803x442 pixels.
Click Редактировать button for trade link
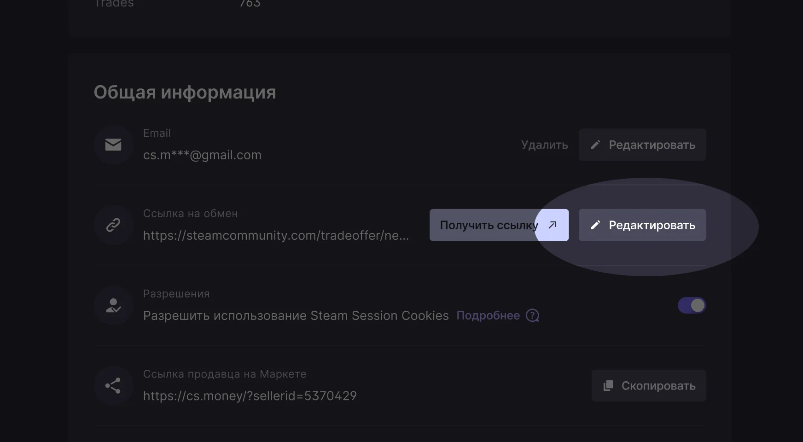click(642, 225)
